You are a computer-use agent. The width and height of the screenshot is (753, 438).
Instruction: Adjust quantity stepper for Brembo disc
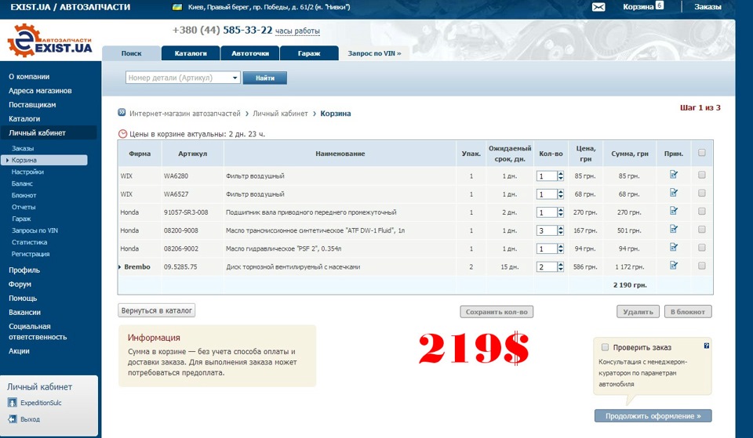(x=560, y=267)
